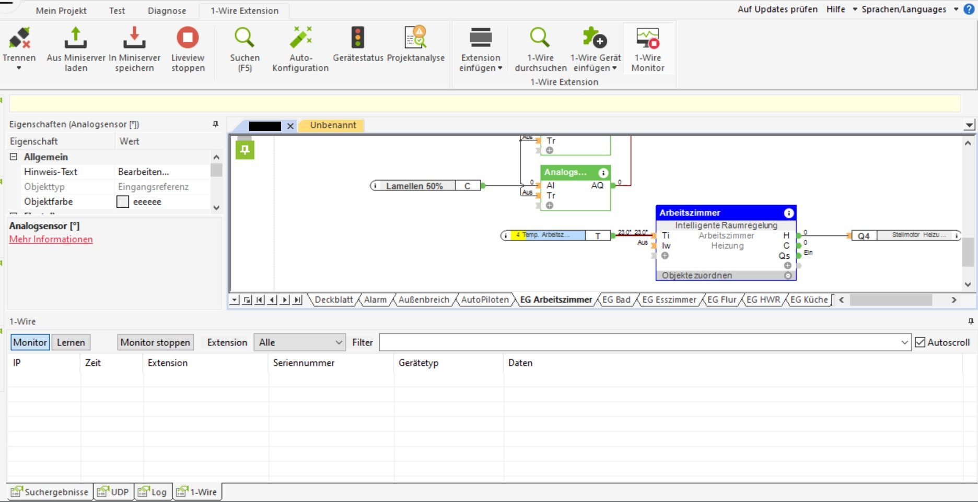Collapse the Allgemein properties group

click(14, 157)
